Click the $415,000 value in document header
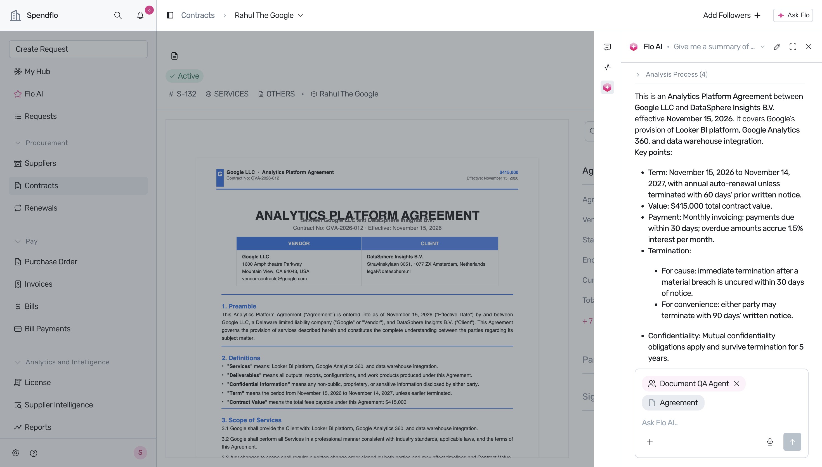Viewport: 822px width, 467px height. point(509,172)
